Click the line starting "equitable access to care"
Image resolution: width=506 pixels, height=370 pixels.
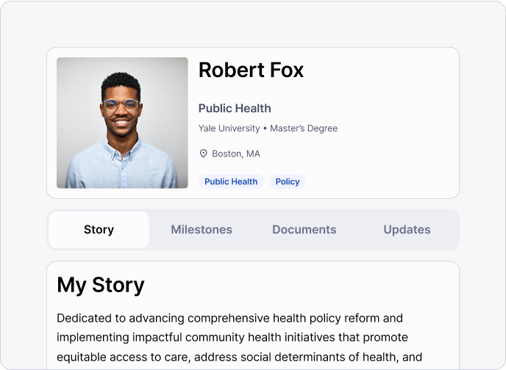239,358
